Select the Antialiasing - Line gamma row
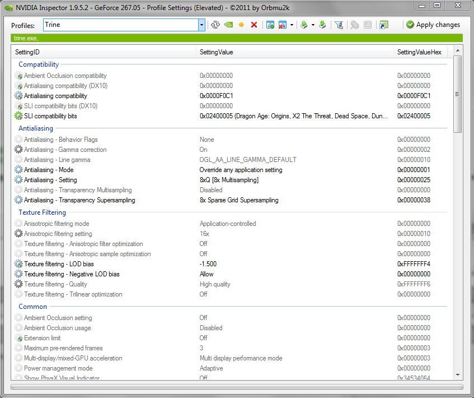This screenshot has height=398, width=474. 231,160
